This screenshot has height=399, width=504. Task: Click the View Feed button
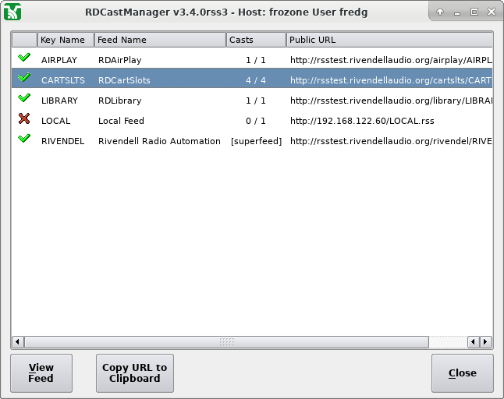(41, 373)
